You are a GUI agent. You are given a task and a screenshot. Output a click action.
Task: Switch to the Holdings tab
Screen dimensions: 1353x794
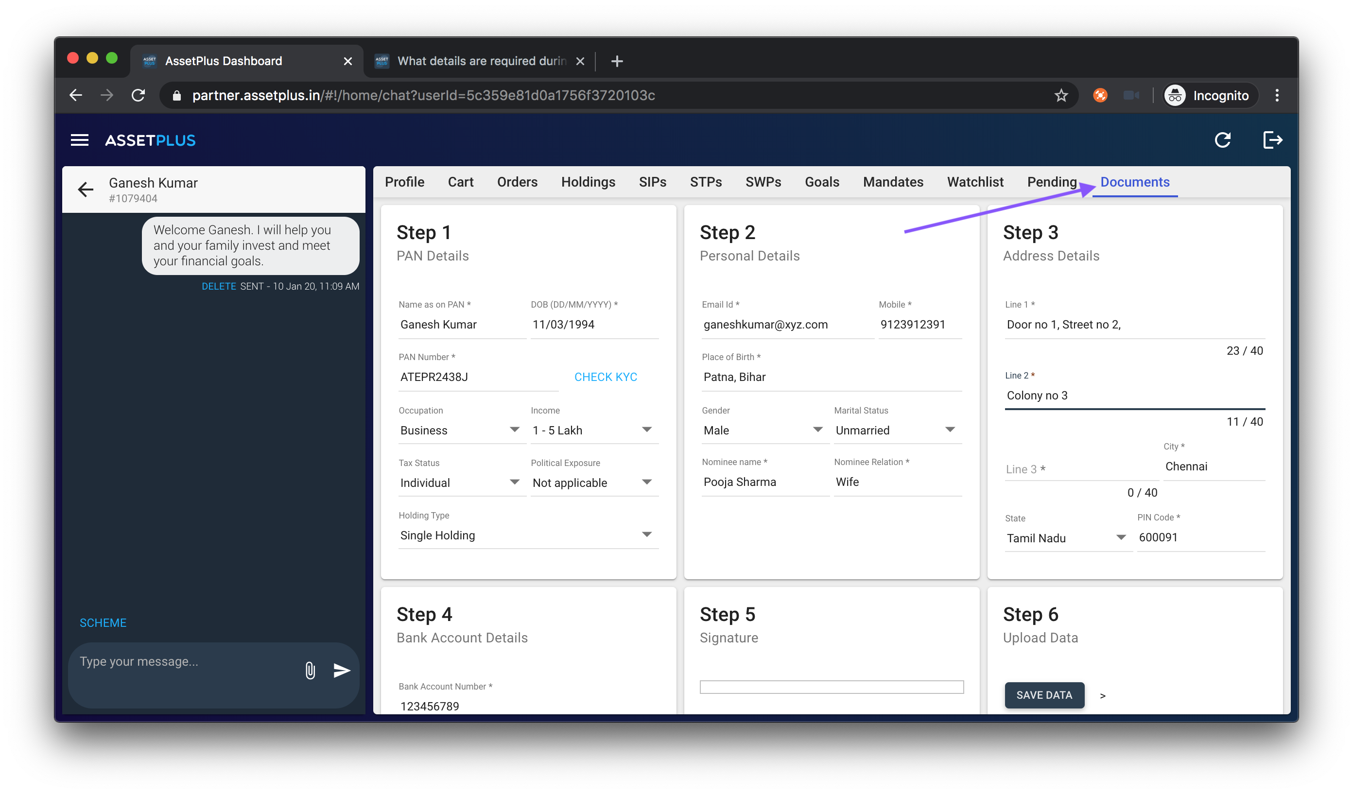[x=588, y=182]
